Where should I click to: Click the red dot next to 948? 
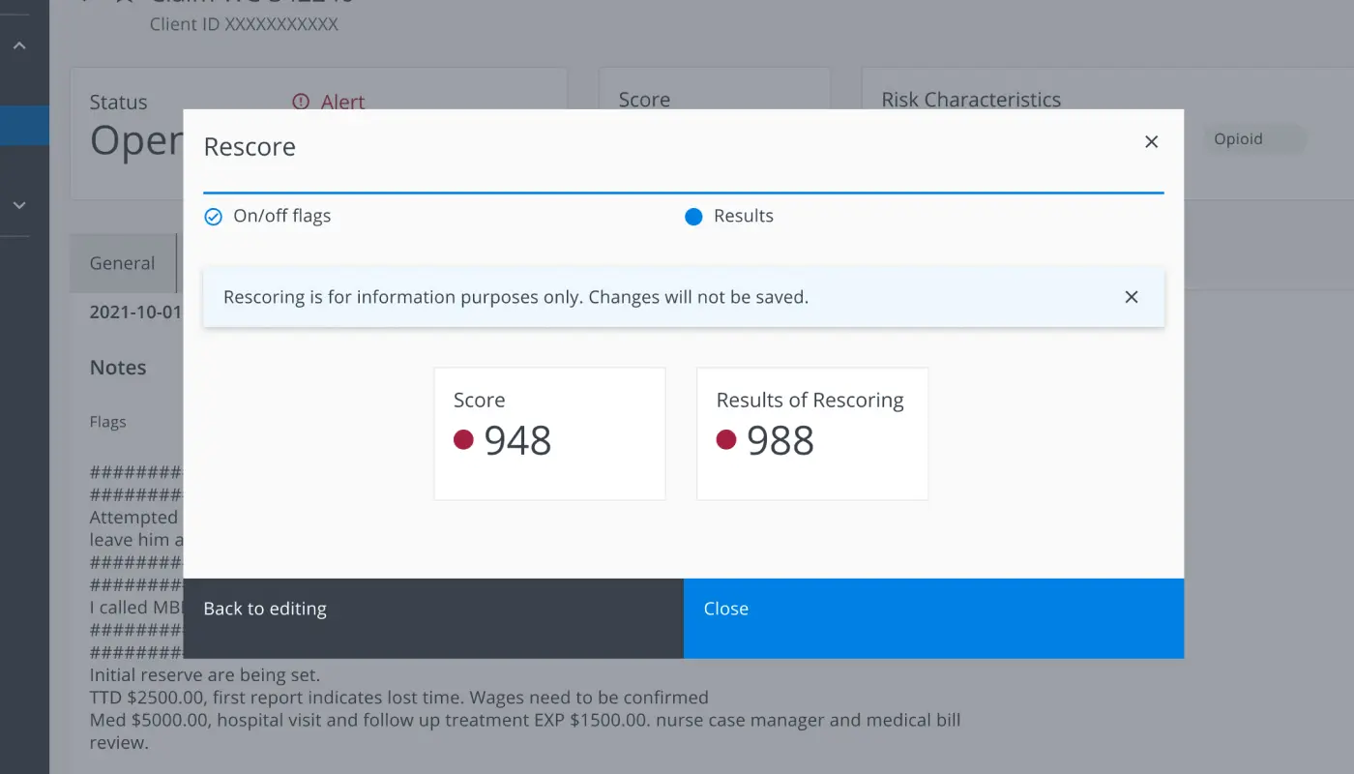[463, 440]
